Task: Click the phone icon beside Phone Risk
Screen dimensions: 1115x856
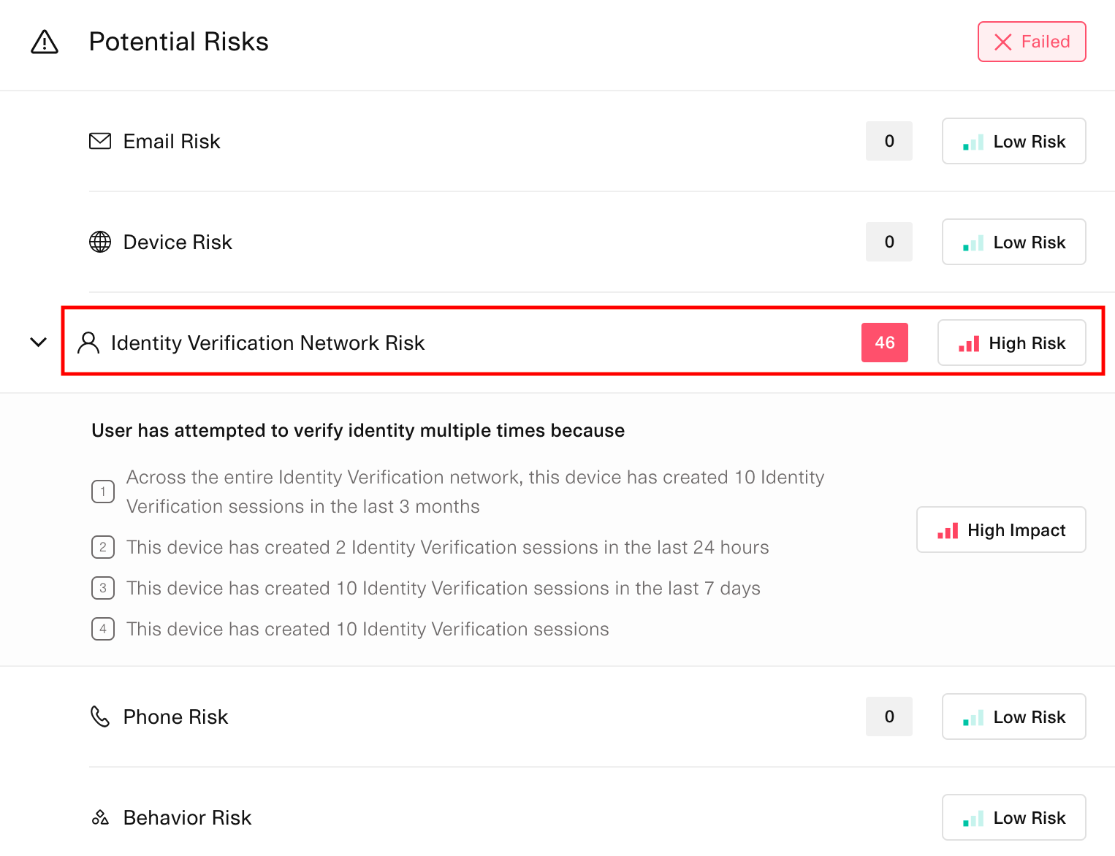Action: [x=100, y=717]
